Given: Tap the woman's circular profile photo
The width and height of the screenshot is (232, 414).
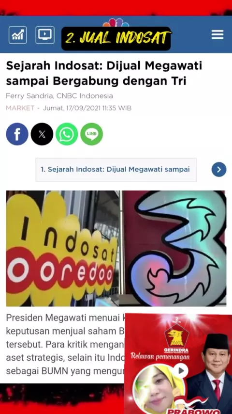Looking at the screenshot, I should pos(159,389).
